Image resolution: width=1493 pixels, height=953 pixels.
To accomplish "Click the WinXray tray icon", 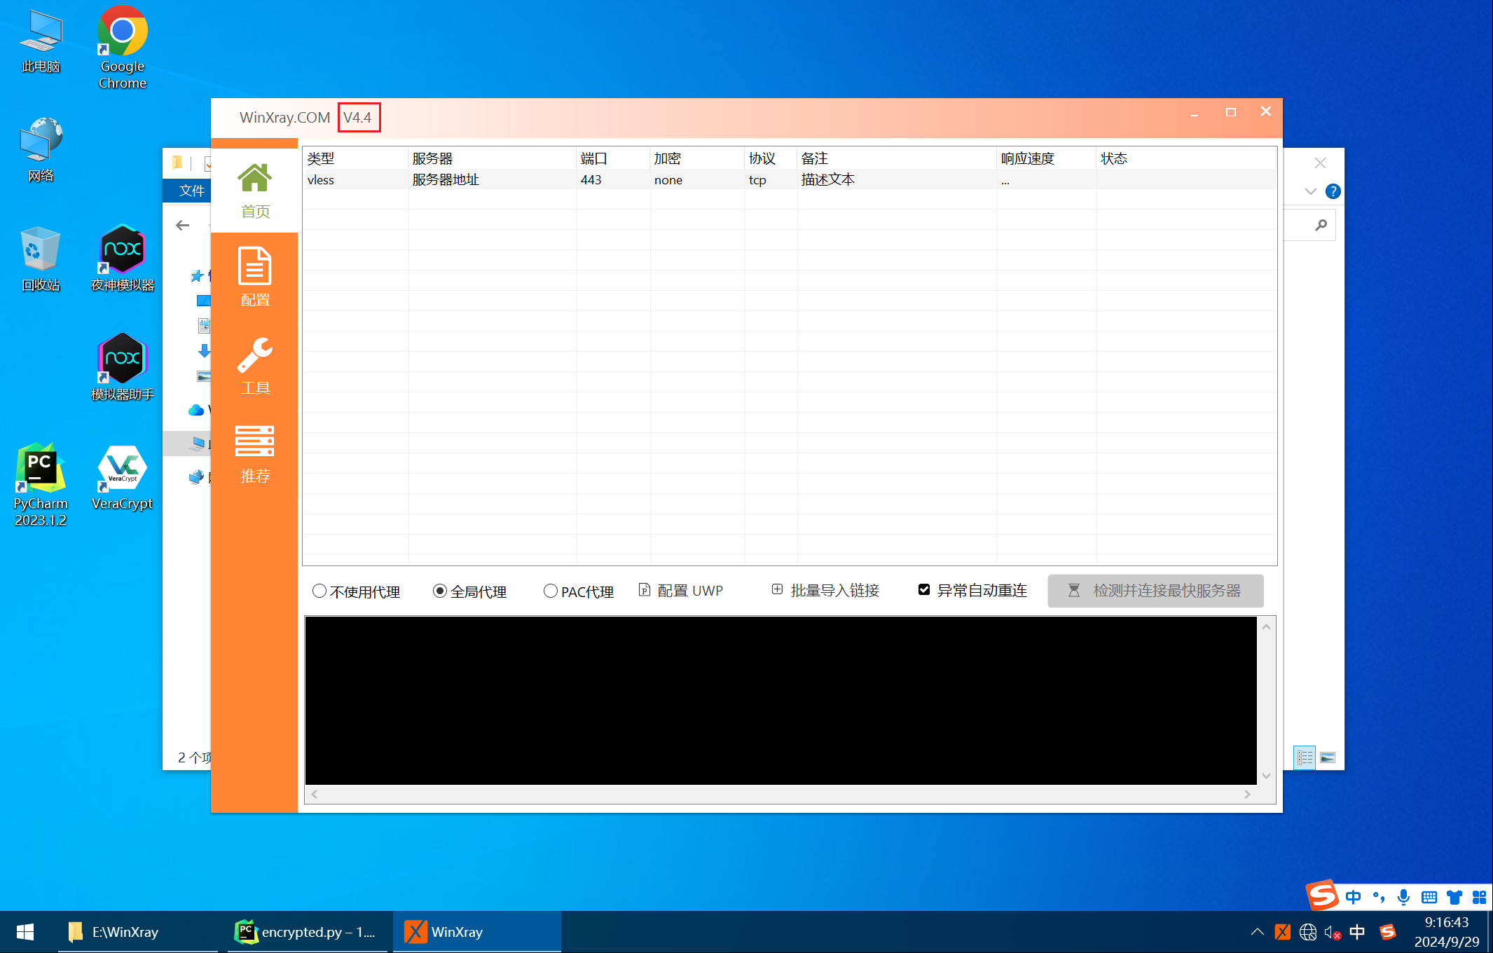I will [x=1282, y=932].
